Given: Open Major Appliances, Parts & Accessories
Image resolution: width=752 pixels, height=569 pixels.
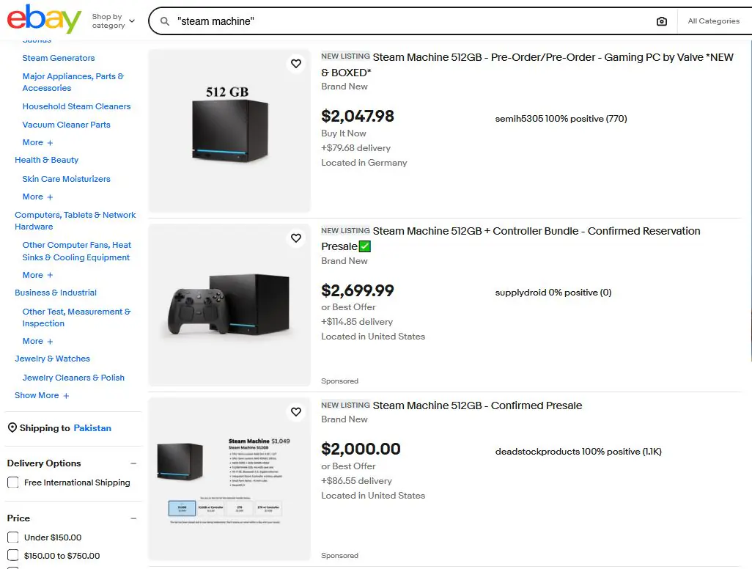Looking at the screenshot, I should 73,82.
